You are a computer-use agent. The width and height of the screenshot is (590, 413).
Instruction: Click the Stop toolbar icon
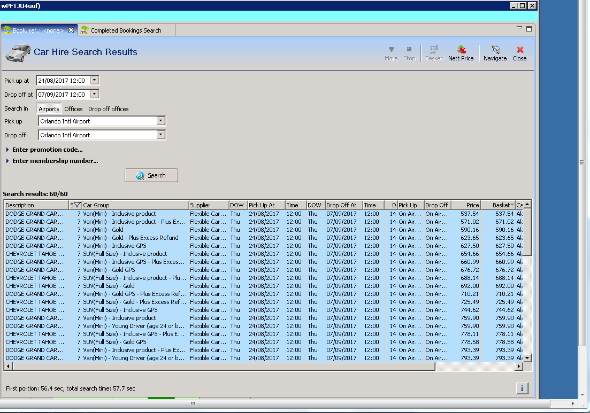(409, 53)
